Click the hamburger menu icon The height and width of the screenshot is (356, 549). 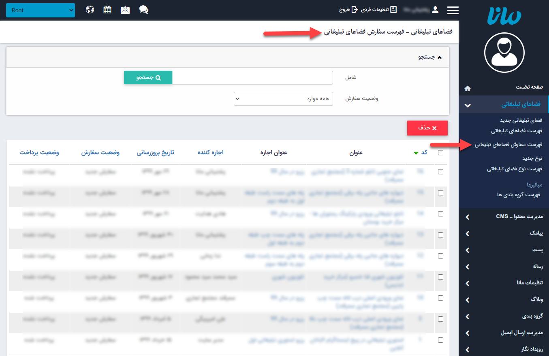[x=453, y=10]
